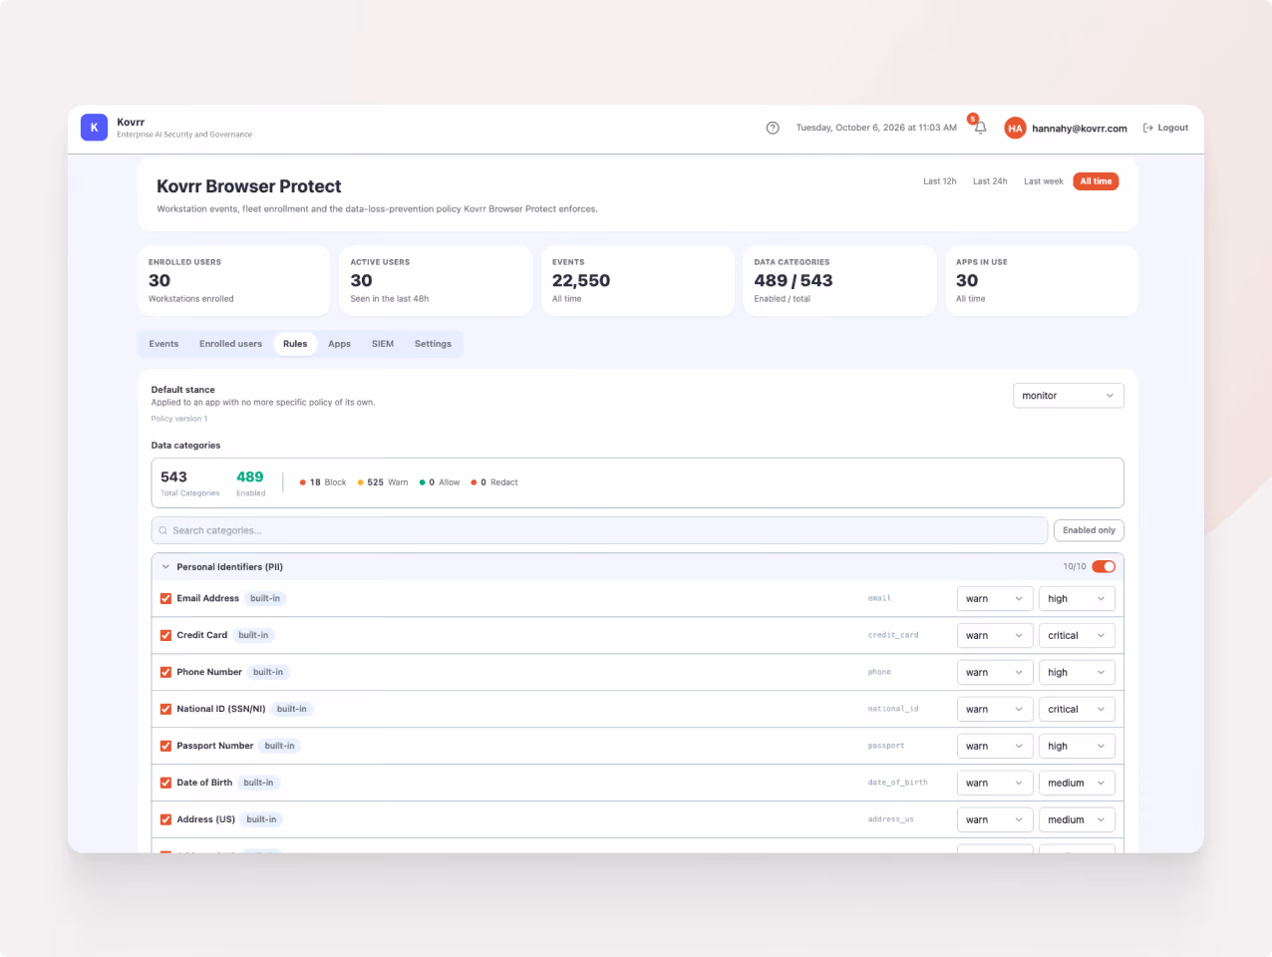Select the Rules tab

pos(295,344)
